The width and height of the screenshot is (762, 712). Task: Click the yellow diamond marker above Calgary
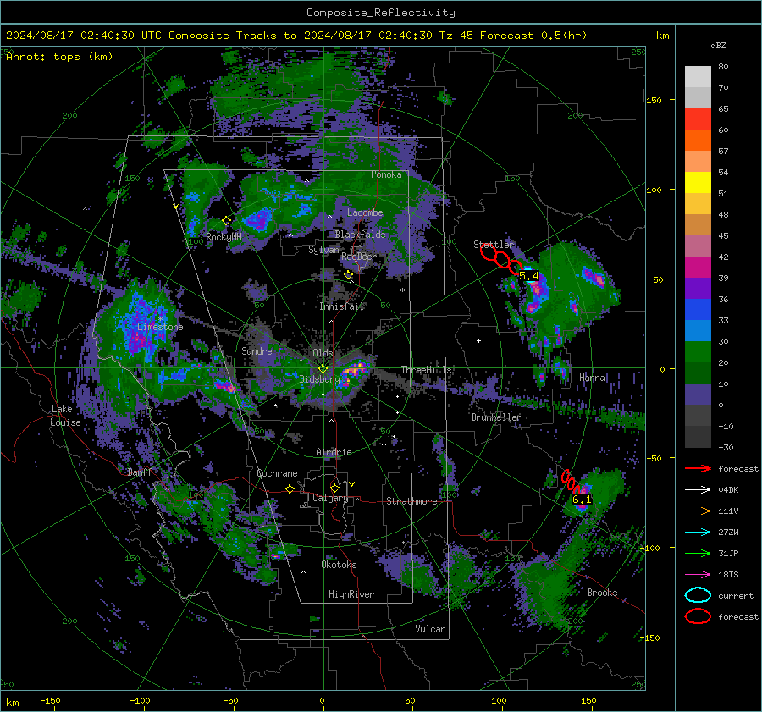tap(334, 488)
